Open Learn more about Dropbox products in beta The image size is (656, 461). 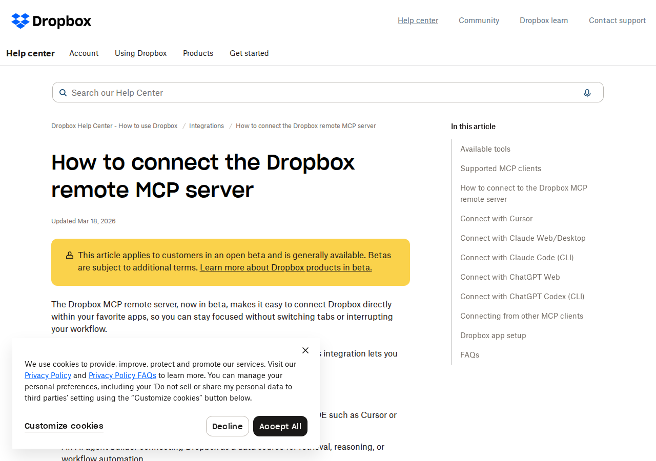[286, 267]
